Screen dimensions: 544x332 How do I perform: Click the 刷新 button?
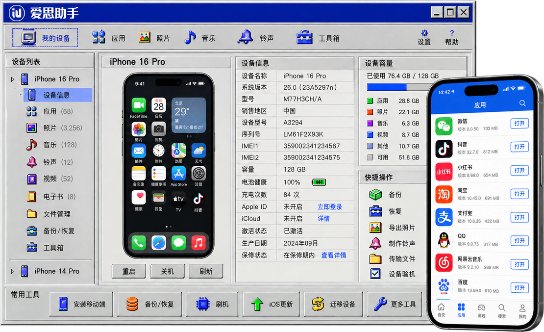click(x=206, y=271)
